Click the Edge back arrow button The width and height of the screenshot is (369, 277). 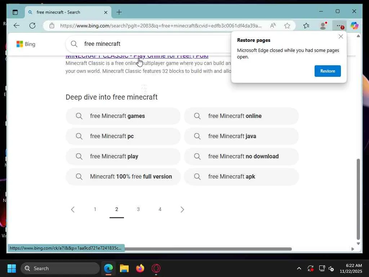pos(17,26)
